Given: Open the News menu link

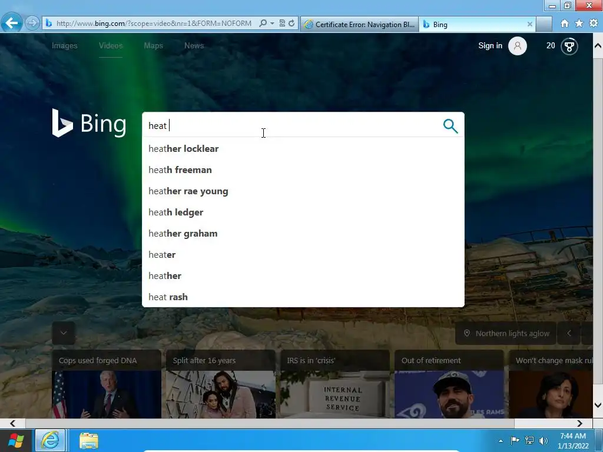Looking at the screenshot, I should tap(194, 45).
